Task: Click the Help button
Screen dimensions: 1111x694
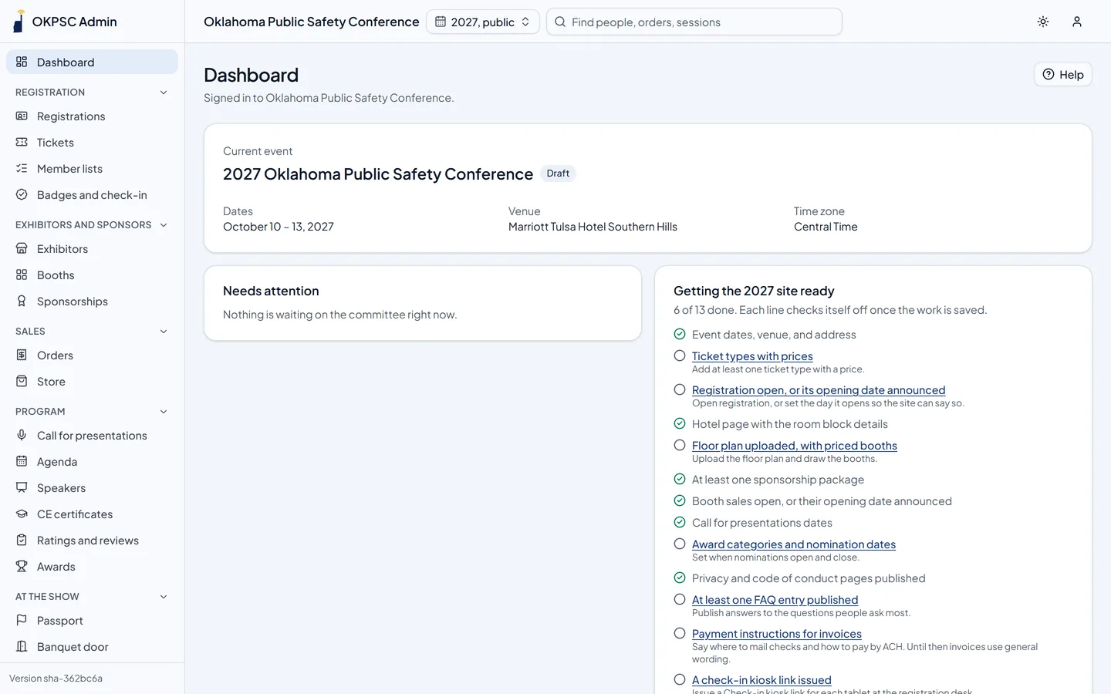Action: tap(1063, 74)
